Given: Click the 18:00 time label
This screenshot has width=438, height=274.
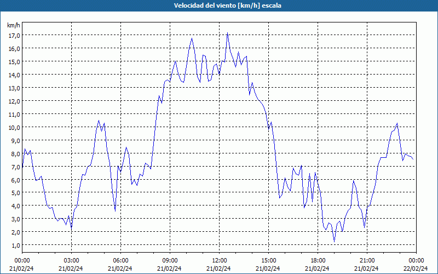Looking at the screenshot, I should click(318, 261).
